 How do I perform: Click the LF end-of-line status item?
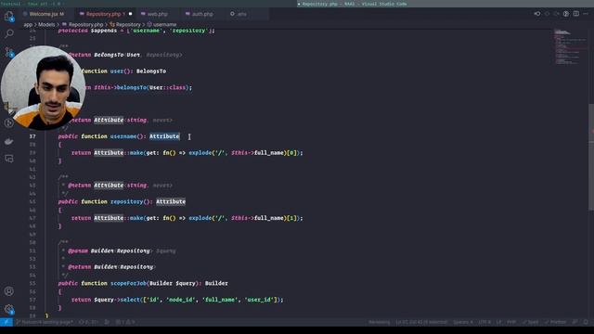pos(498,322)
